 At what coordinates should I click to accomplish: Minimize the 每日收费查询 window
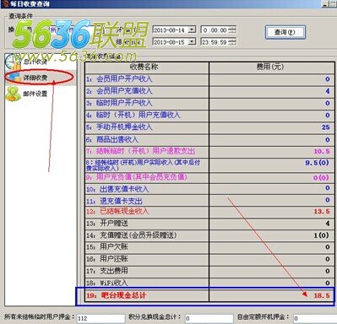point(325,3)
